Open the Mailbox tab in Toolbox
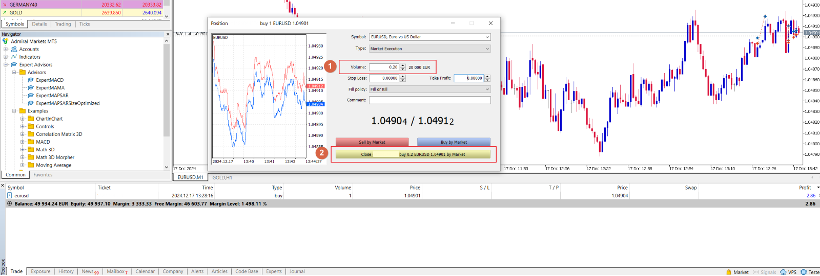This screenshot has width=820, height=276. [x=117, y=271]
